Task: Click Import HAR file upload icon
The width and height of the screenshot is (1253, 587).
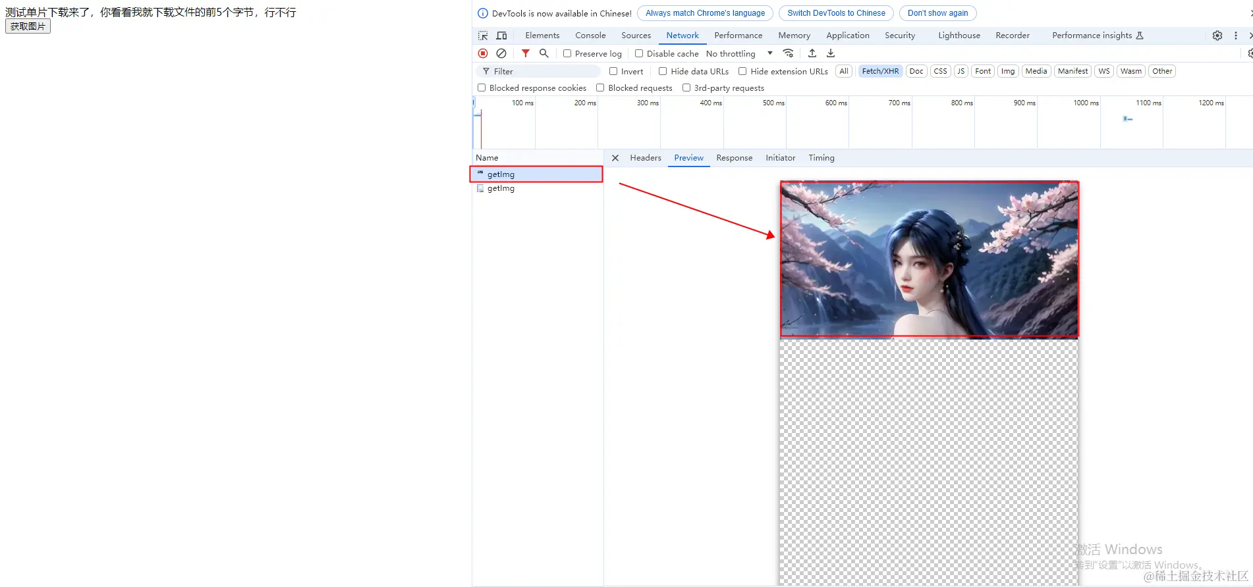Action: [812, 53]
